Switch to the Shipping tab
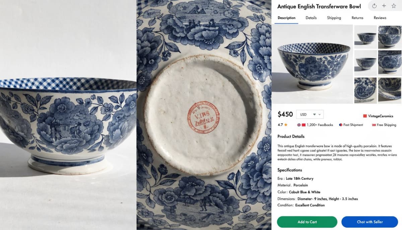This screenshot has width=402, height=230. 334,18
